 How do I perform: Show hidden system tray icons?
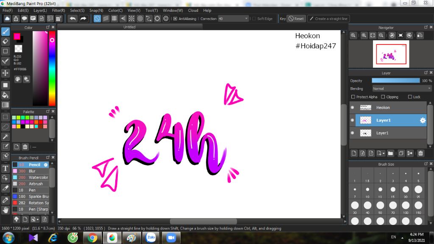402,238
